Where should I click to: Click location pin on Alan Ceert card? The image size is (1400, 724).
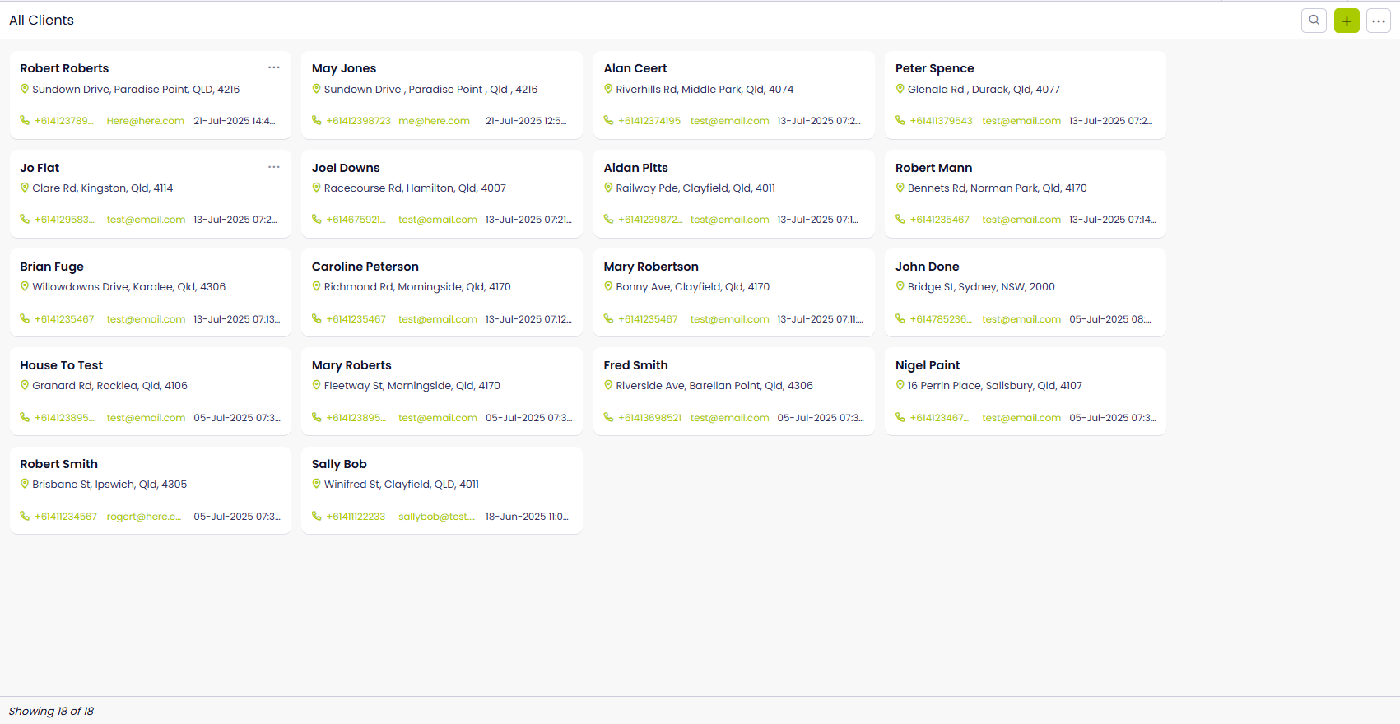[608, 89]
